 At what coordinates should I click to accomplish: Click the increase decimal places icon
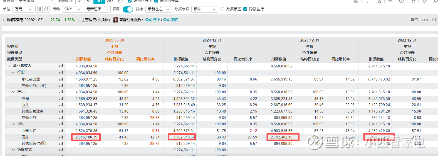(x=39, y=9)
